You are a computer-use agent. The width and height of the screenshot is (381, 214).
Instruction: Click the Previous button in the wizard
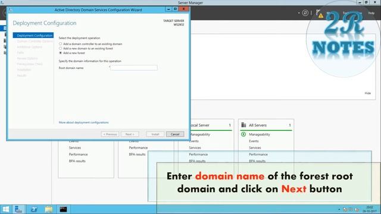[110, 134]
